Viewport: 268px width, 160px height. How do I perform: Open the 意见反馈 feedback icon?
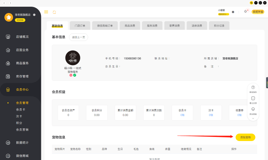[x=253, y=98]
